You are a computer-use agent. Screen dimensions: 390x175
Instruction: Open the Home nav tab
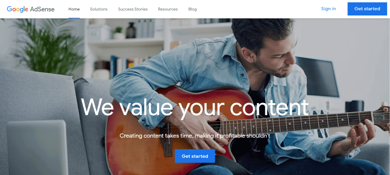tap(74, 9)
